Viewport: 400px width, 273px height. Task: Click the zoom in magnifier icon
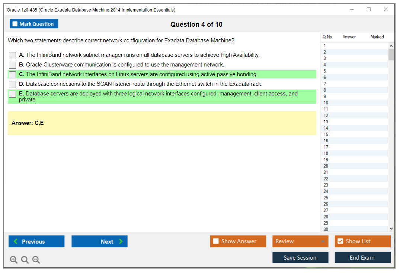coord(14,260)
